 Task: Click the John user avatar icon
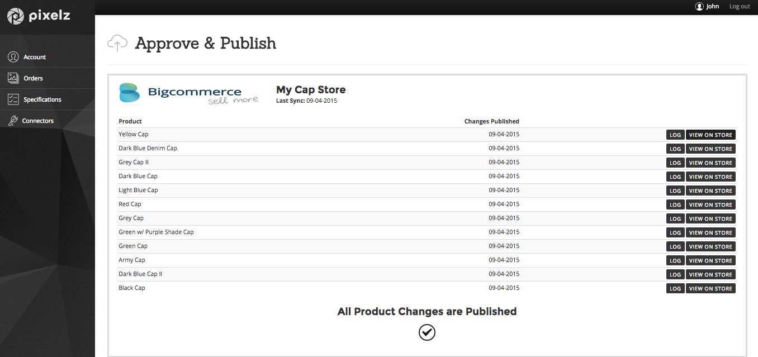[x=699, y=7]
